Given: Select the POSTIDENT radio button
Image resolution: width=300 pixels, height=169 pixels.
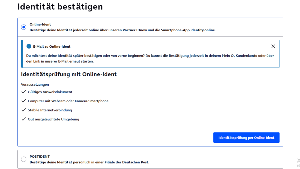Looking at the screenshot, I should coord(24,159).
